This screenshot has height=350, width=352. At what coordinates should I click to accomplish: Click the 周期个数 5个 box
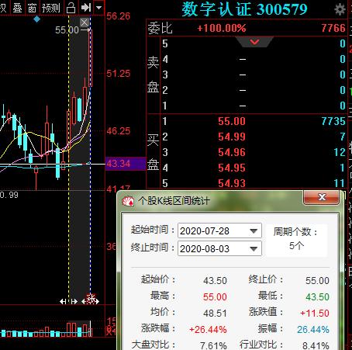[296, 240]
